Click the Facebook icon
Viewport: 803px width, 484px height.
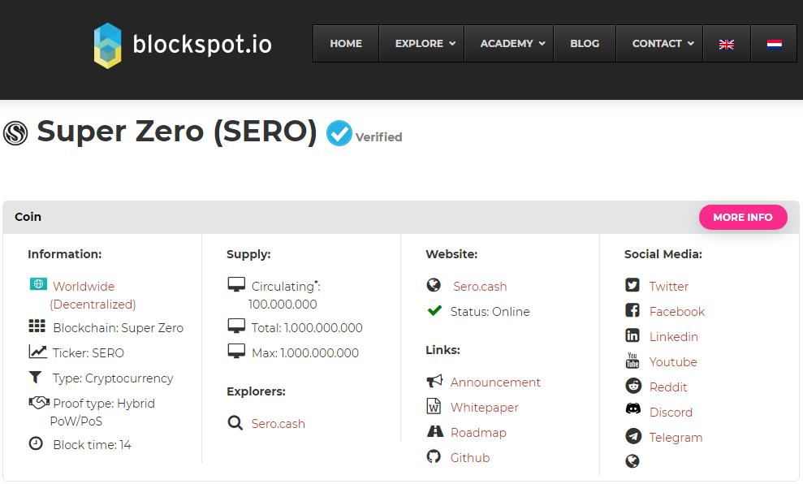[x=632, y=310]
